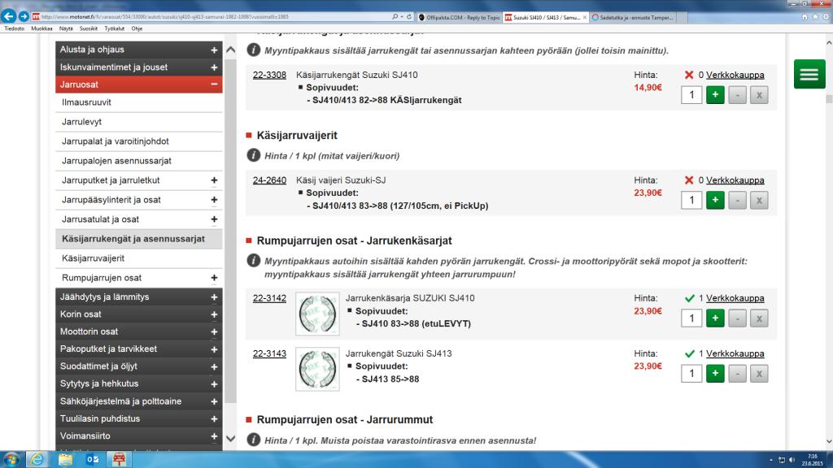The width and height of the screenshot is (833, 468).
Task: Click the minus button for product 22-3142
Action: (x=737, y=318)
